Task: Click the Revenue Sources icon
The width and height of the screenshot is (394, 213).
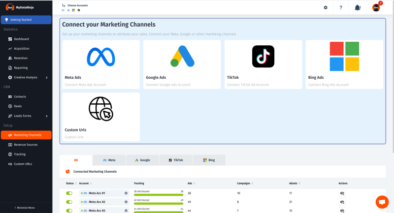Action: click(10, 145)
